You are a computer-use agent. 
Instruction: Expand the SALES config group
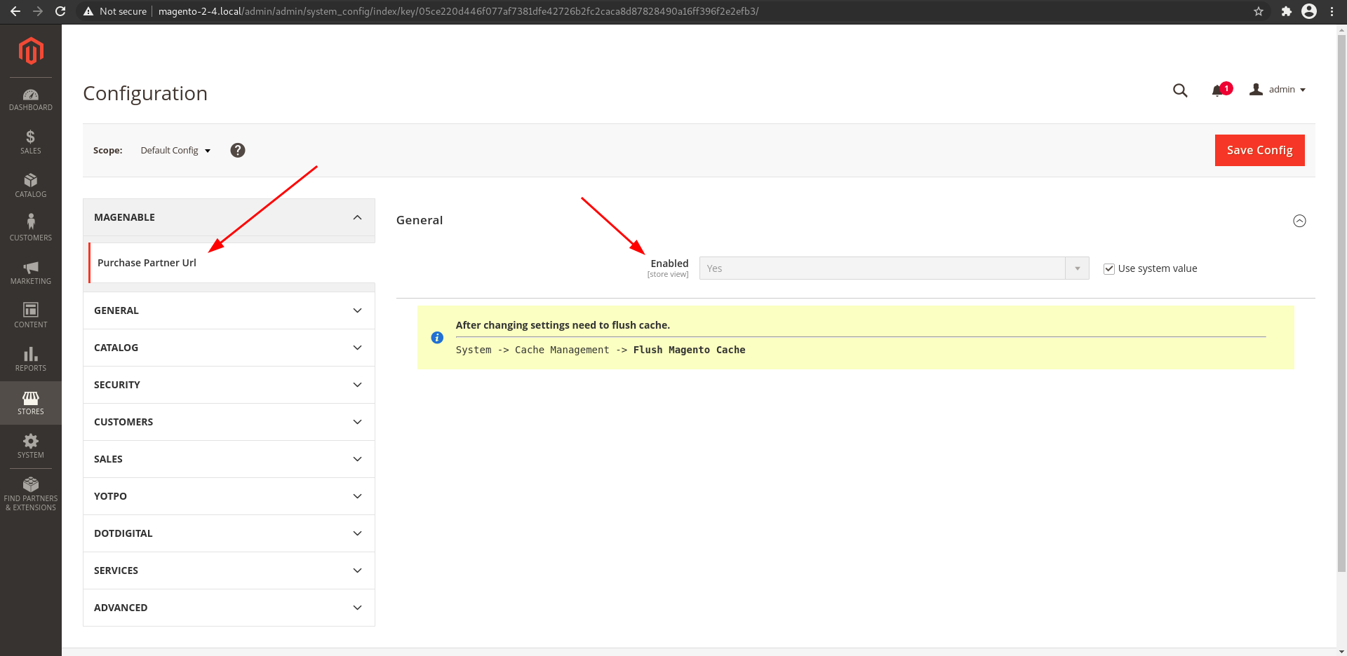[x=229, y=459]
